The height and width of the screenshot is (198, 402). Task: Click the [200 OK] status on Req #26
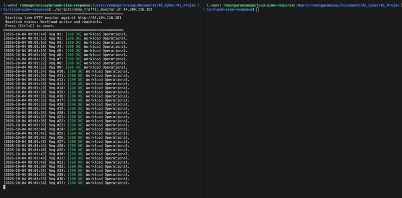76,137
